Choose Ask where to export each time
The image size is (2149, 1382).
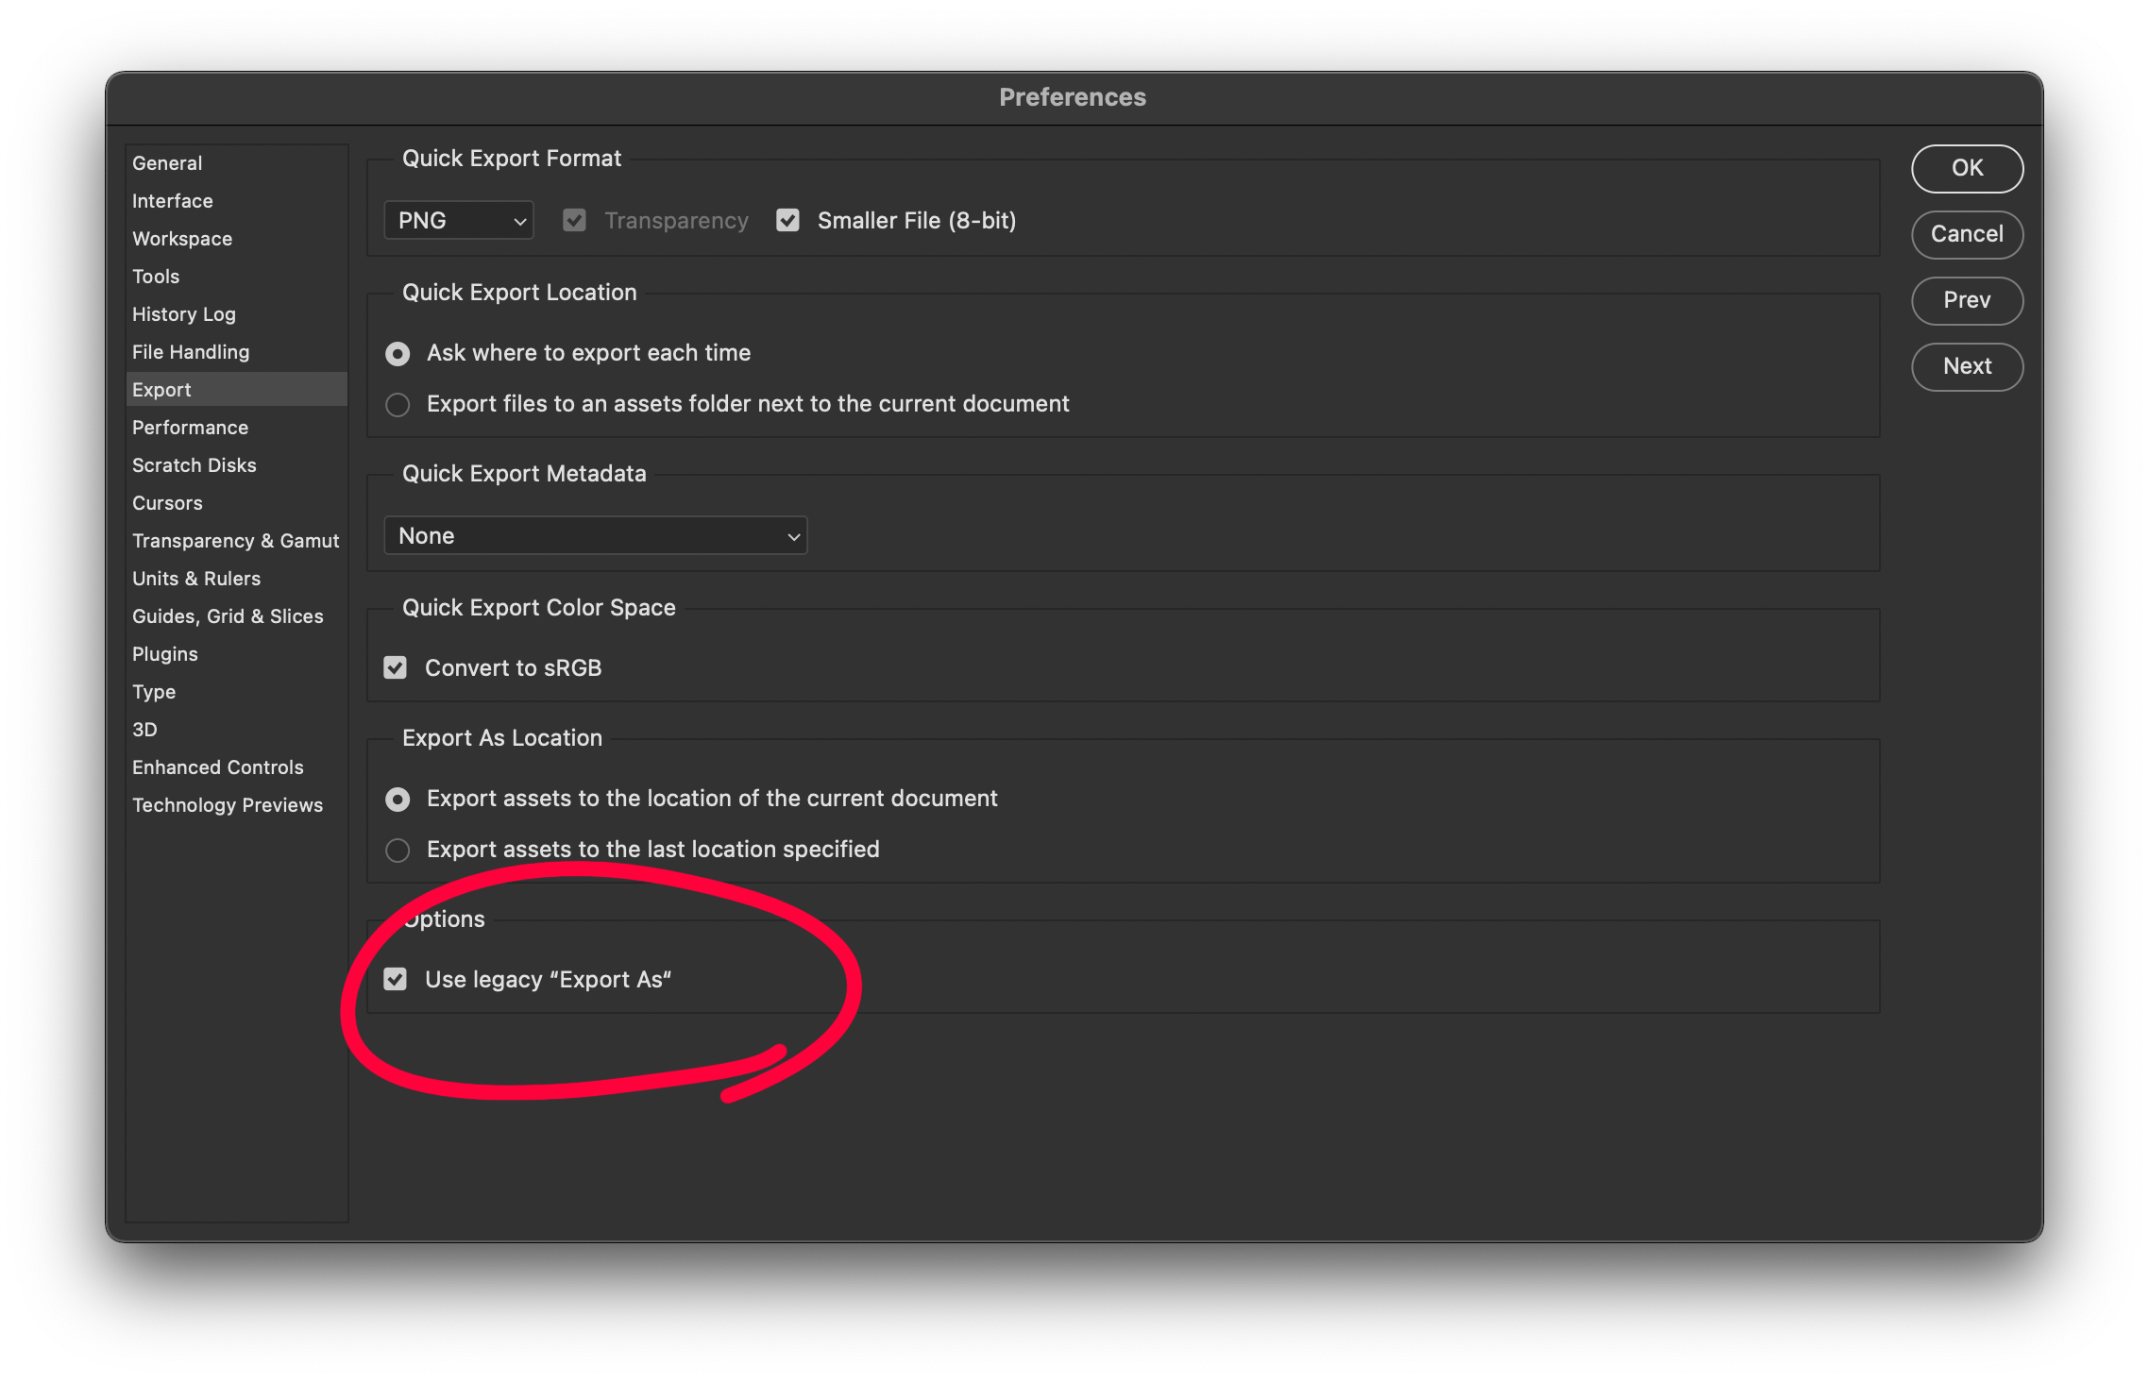tap(397, 353)
